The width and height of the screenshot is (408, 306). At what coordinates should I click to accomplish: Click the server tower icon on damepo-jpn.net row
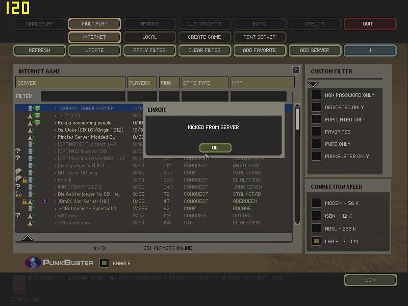pos(30,165)
